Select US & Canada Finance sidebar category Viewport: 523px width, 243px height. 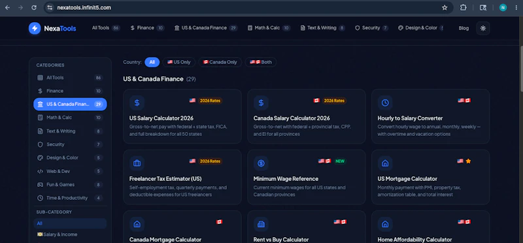(x=70, y=105)
